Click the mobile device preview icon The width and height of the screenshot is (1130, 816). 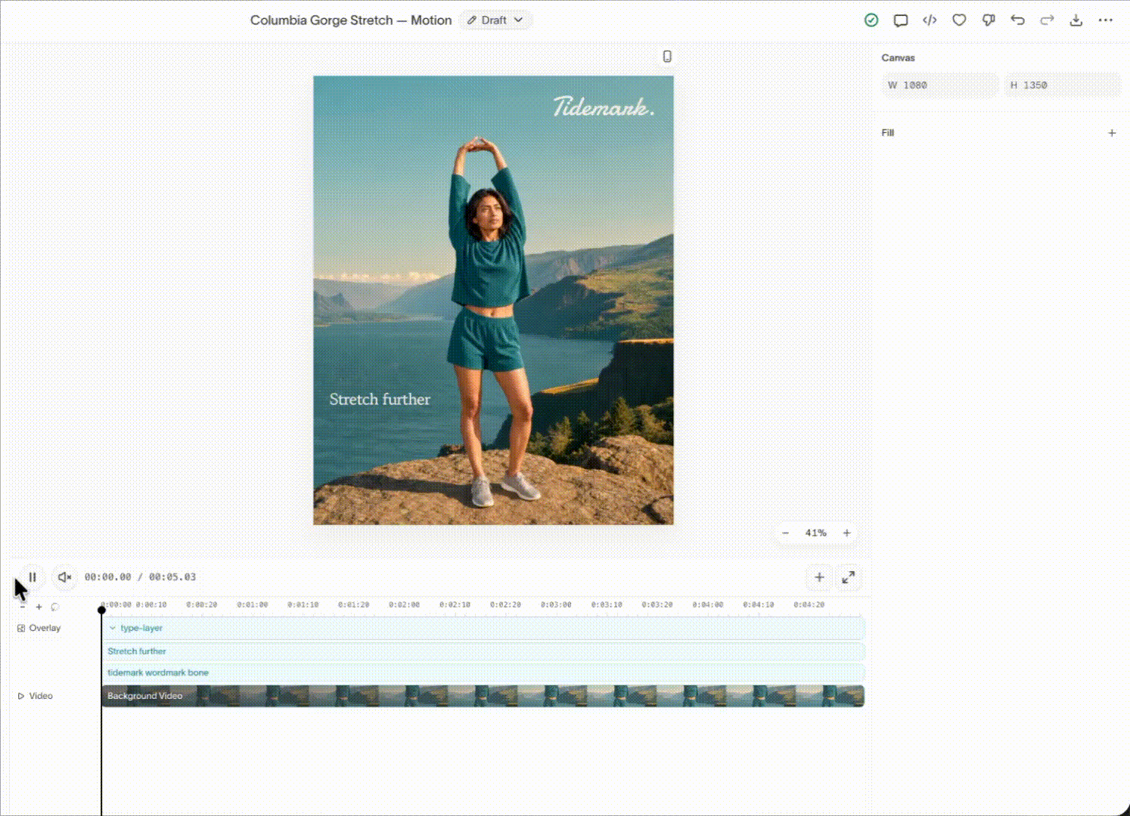click(x=667, y=57)
